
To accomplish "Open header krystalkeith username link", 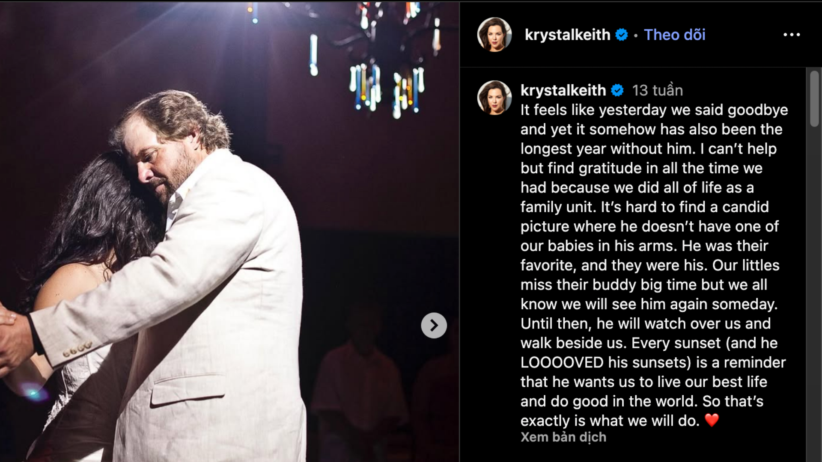I will click(x=567, y=35).
